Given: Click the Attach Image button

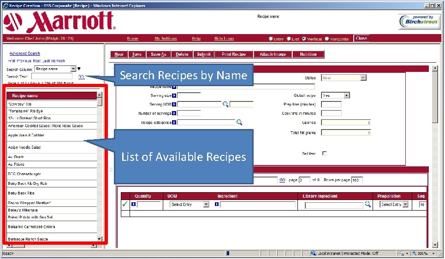Looking at the screenshot, I should 273,54.
